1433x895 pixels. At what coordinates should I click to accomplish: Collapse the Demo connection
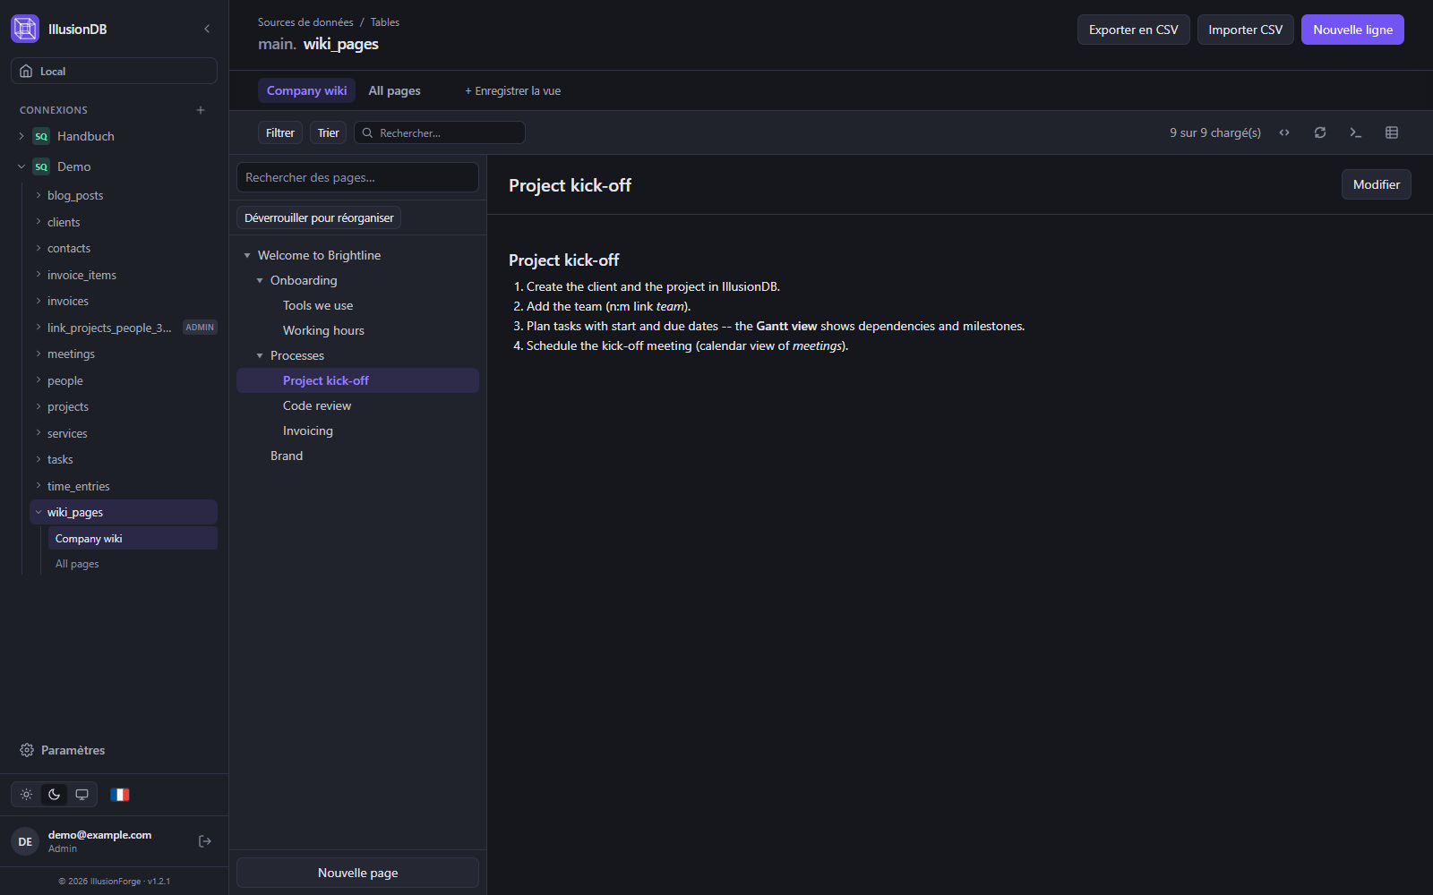coord(21,166)
